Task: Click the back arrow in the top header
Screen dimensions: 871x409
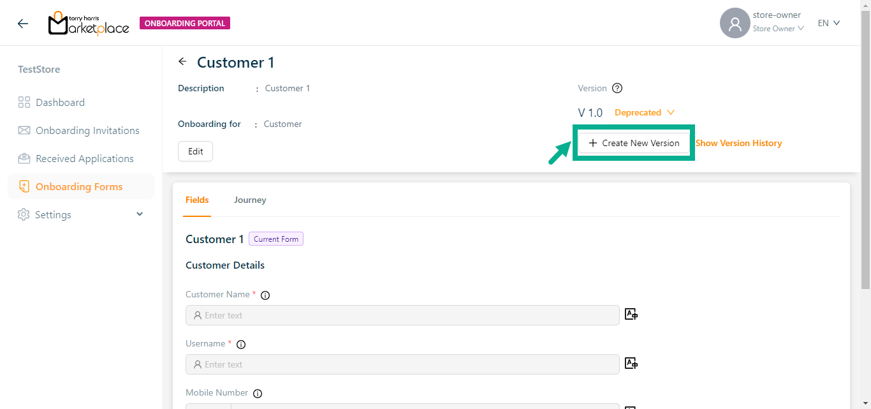Action: tap(23, 24)
